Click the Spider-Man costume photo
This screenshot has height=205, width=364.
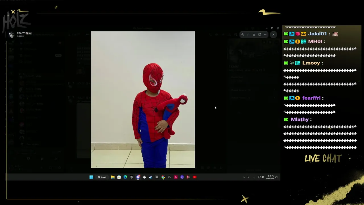[x=143, y=100]
